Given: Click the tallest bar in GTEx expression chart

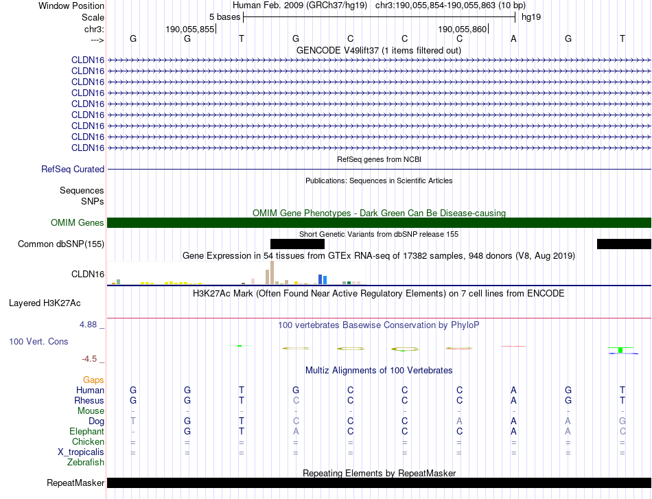Looking at the screenshot, I should click(x=272, y=272).
